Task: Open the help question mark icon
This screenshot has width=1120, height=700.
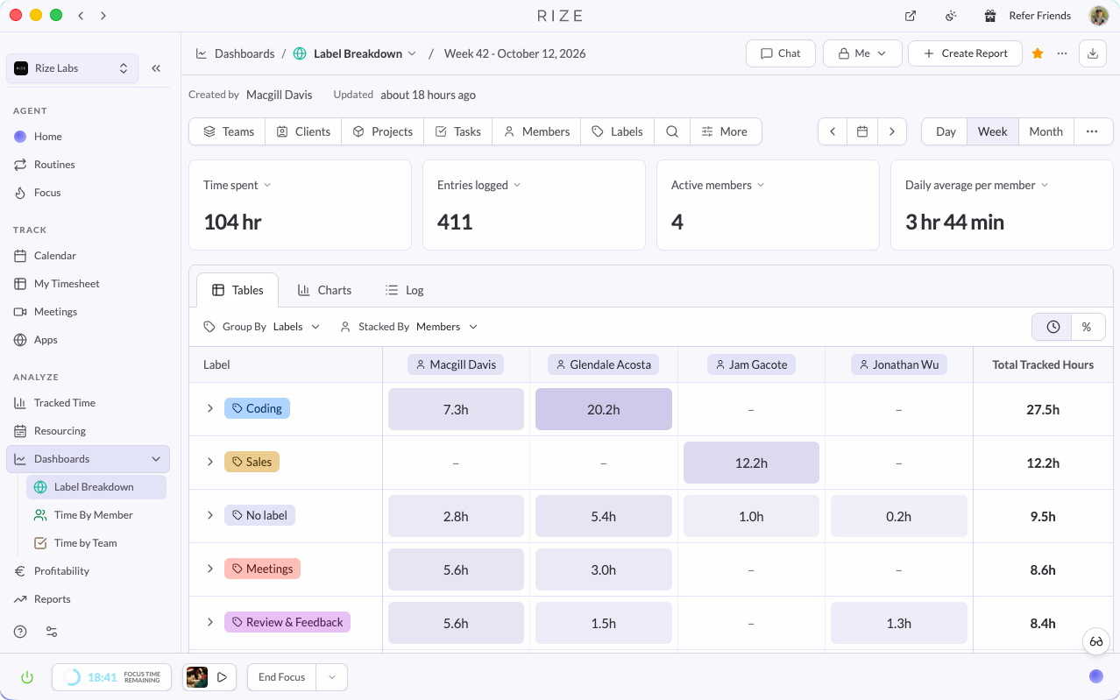Action: (20, 632)
